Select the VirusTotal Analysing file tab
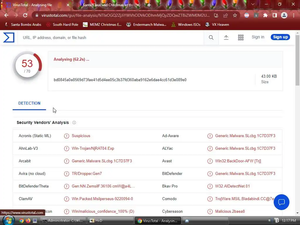The height and width of the screenshot is (225, 300). [32, 5]
